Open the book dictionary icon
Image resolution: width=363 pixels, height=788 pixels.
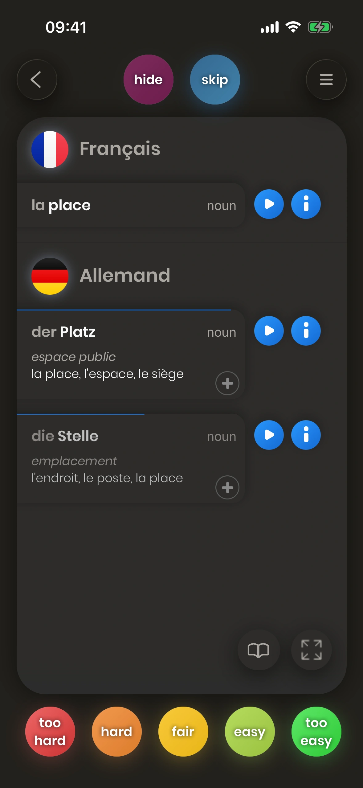258,650
